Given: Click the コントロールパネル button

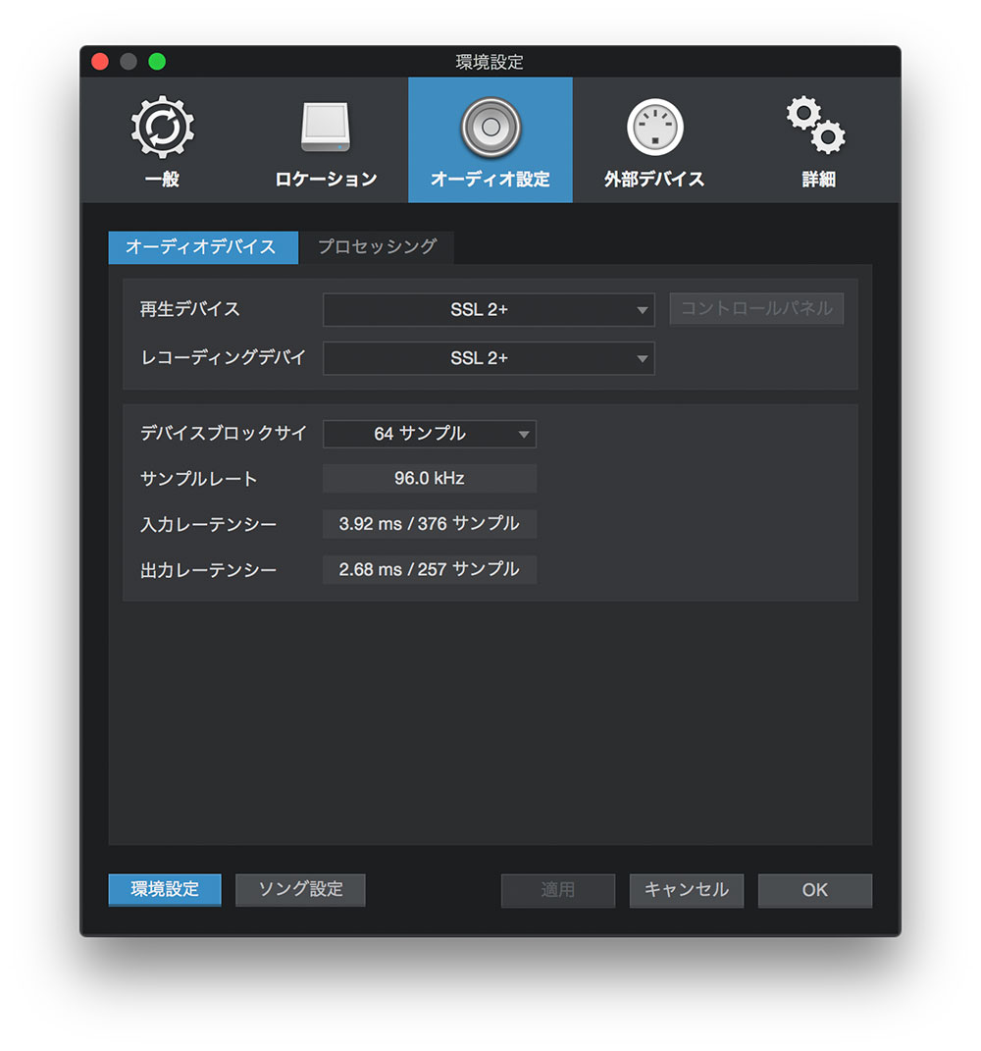Looking at the screenshot, I should coord(756,309).
